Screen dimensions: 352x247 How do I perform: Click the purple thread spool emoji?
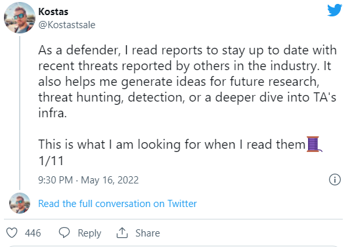click(315, 144)
